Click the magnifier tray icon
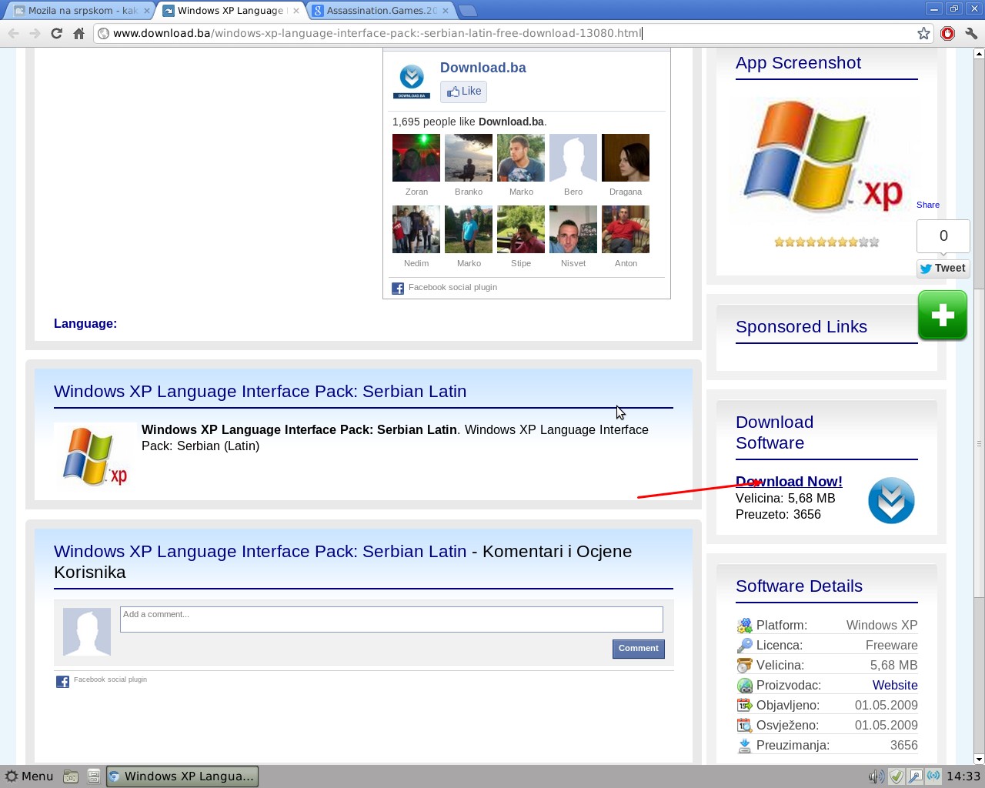The width and height of the screenshot is (985, 788). (x=915, y=776)
